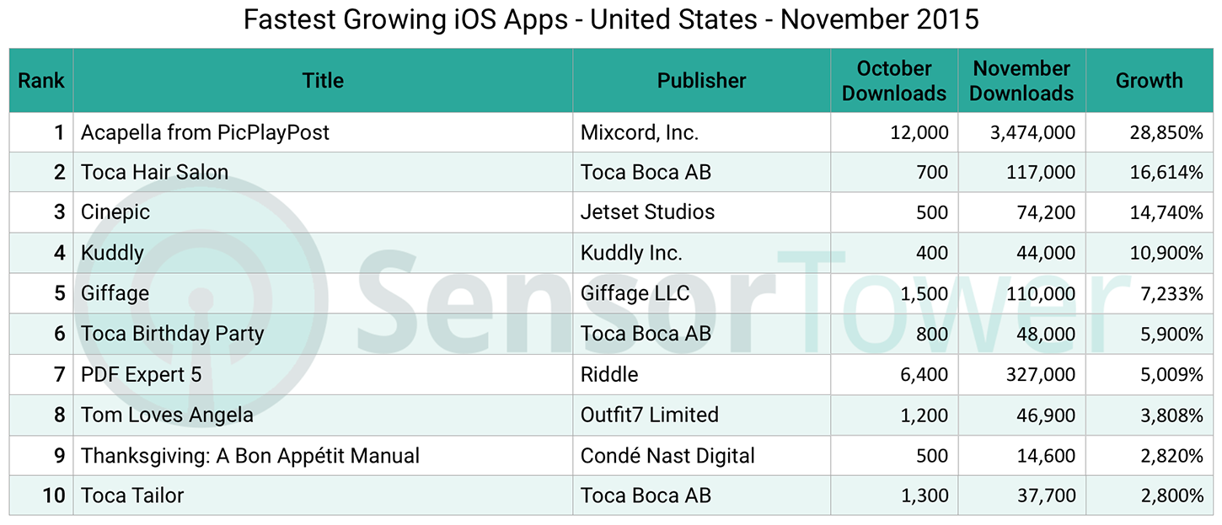Click the Giffage LLC publisher cell
1222x525 pixels.
(x=635, y=294)
